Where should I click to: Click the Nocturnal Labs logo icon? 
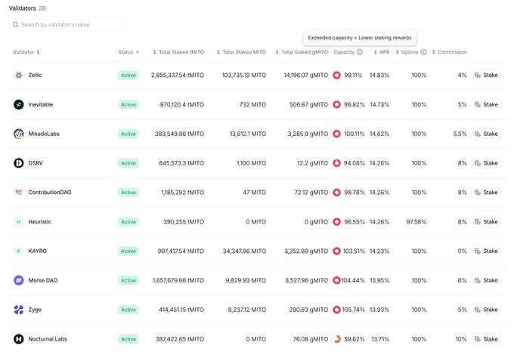tap(19, 339)
